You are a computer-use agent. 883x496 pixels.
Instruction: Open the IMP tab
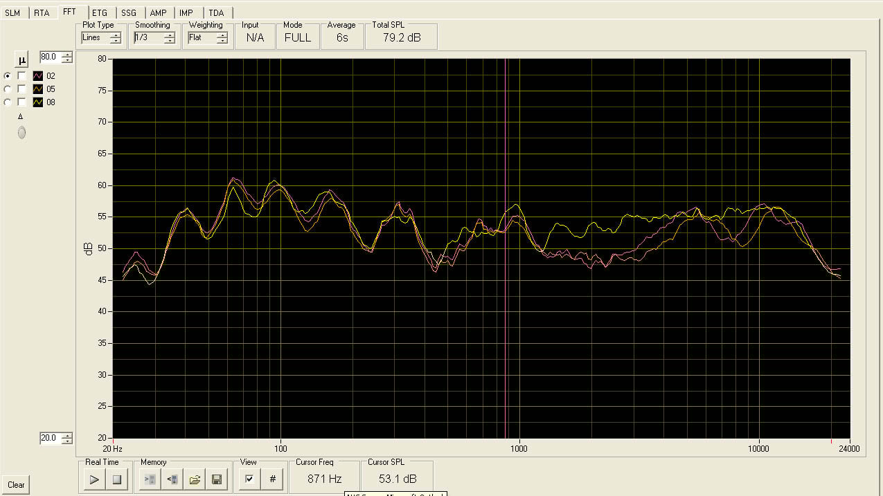tap(186, 13)
